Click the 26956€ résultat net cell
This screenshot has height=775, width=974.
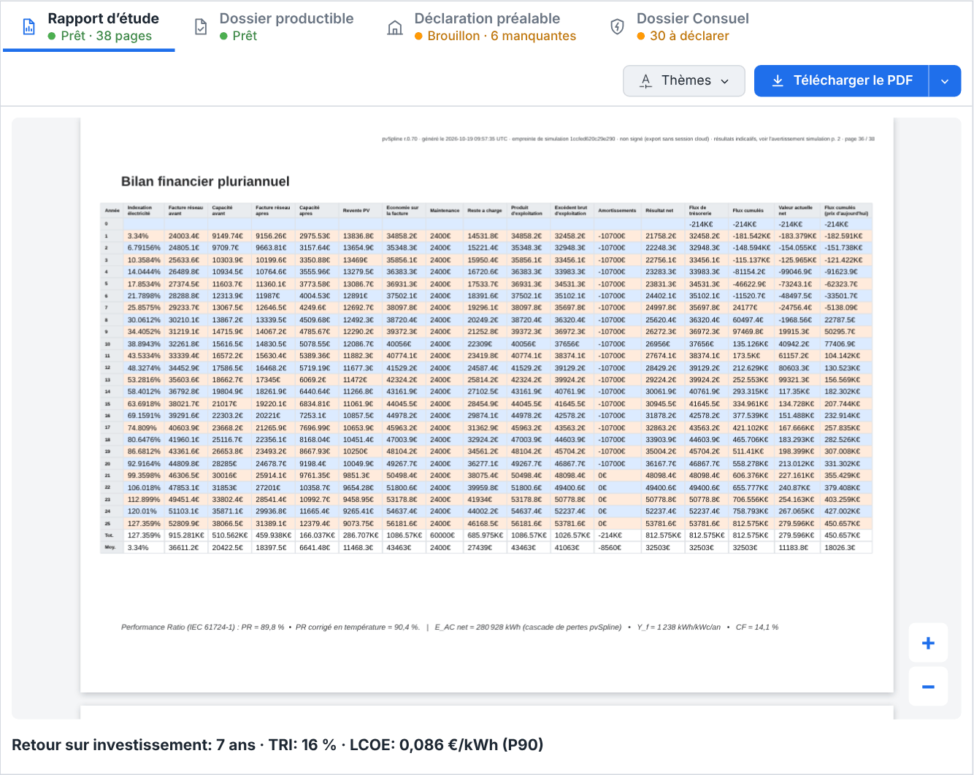point(664,344)
